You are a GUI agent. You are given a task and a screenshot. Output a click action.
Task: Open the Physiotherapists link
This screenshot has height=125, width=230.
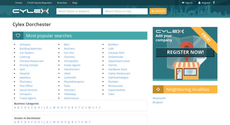[74, 82]
